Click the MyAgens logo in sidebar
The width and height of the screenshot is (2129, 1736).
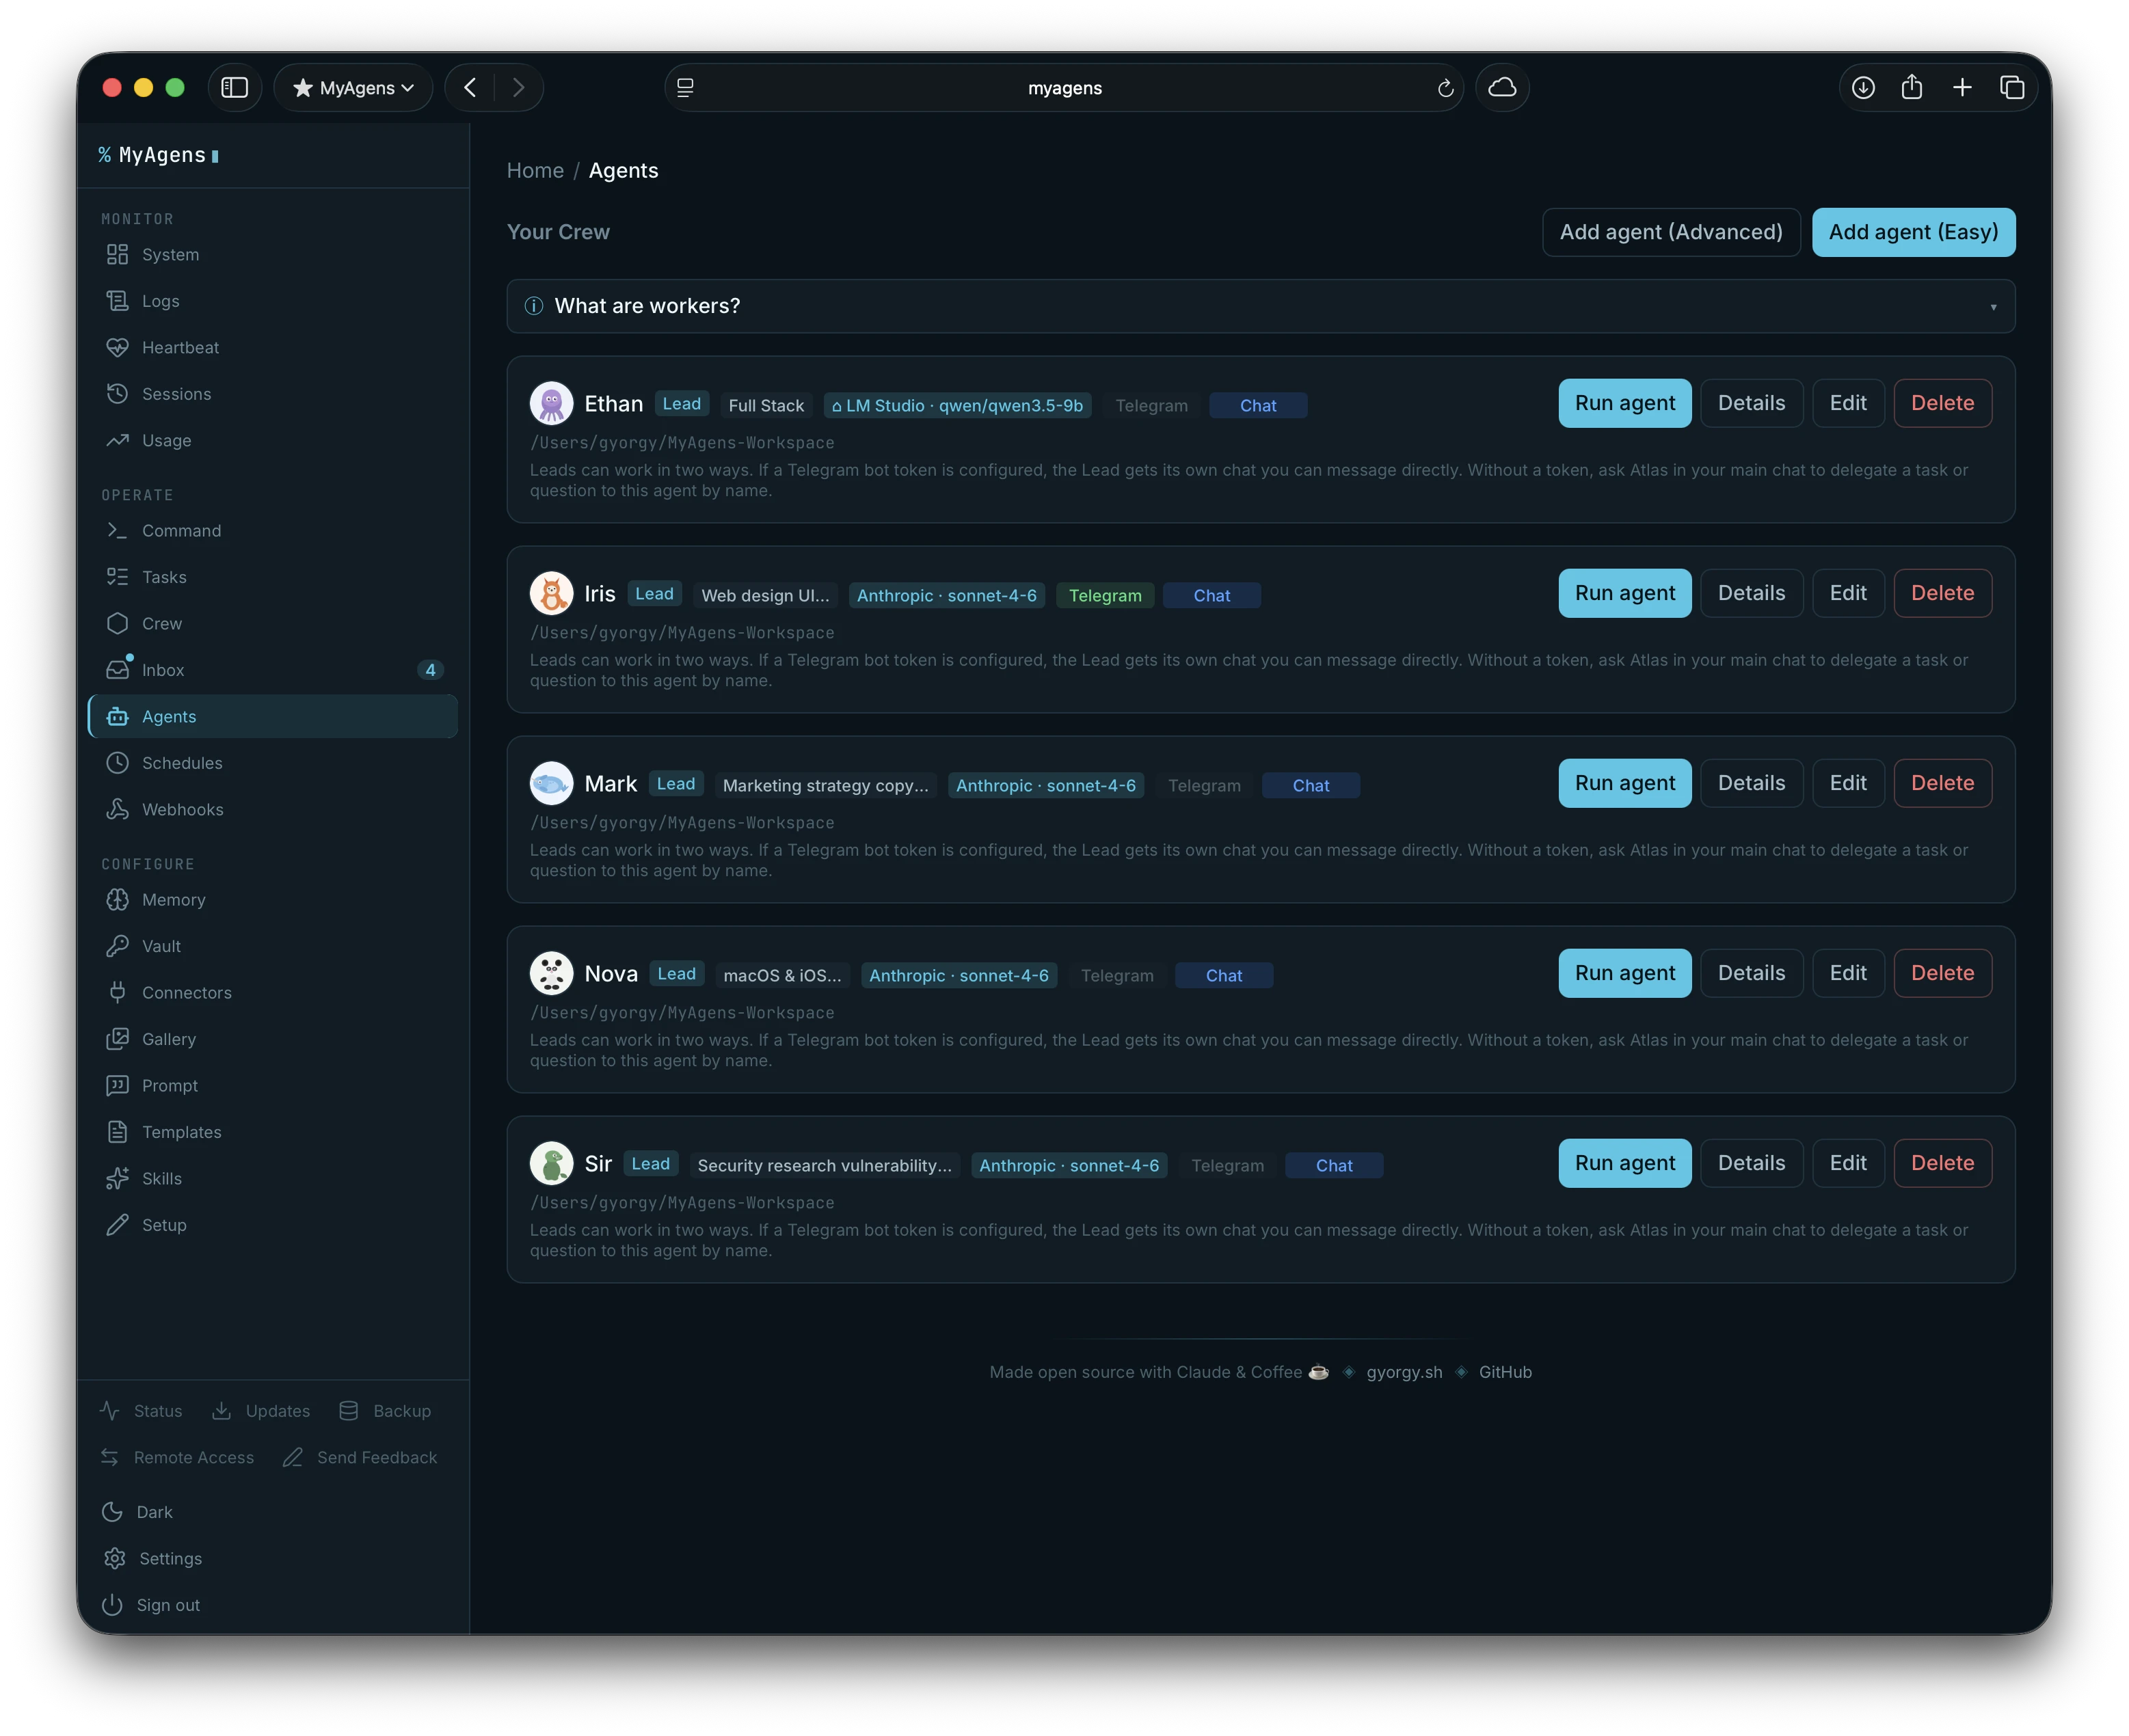(x=159, y=155)
